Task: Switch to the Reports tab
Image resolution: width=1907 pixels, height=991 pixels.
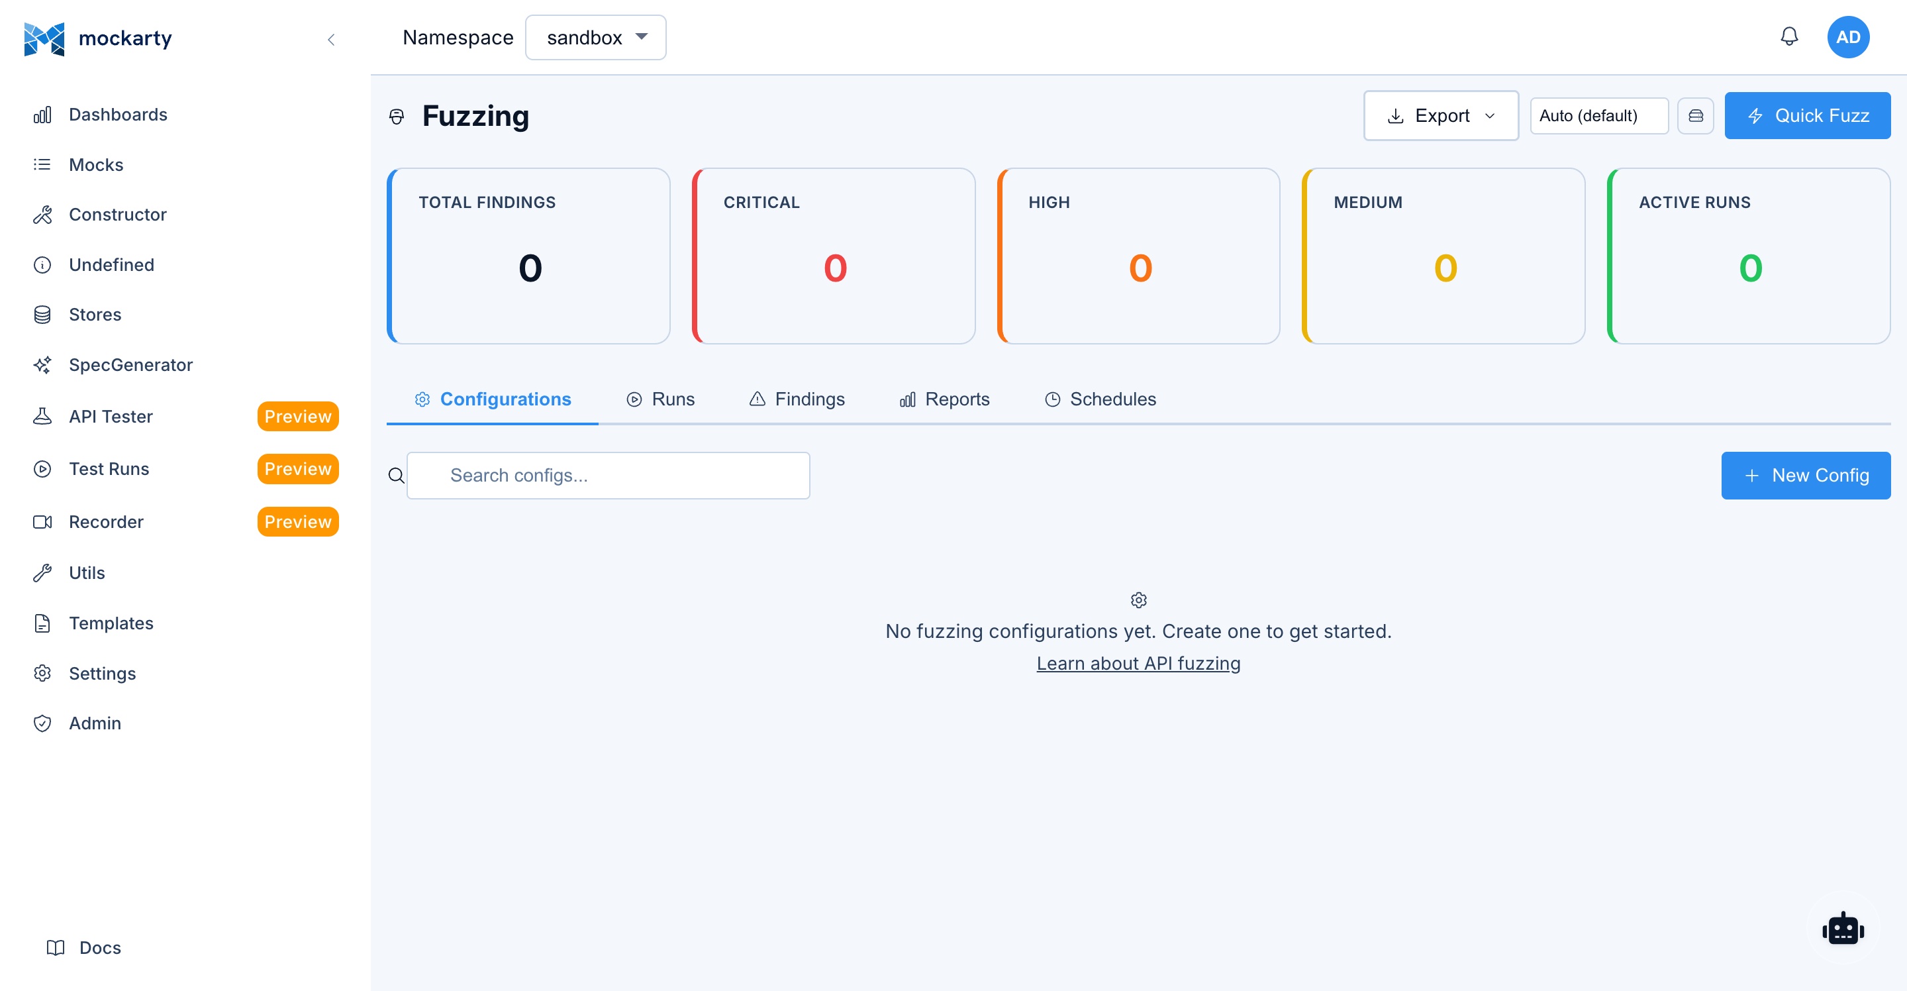Action: (x=945, y=400)
